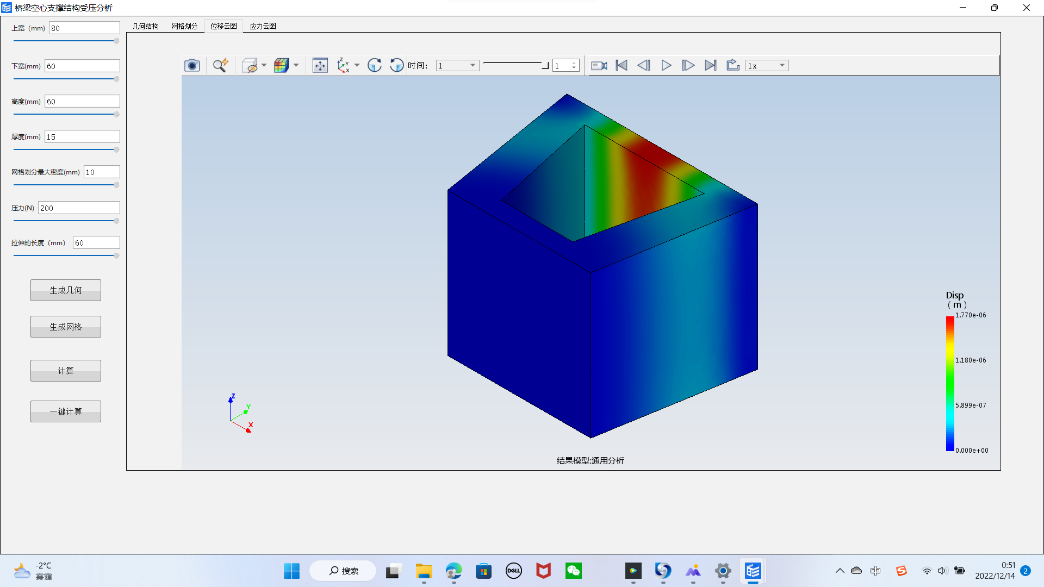Click the volume speaker tray icon
Image resolution: width=1044 pixels, height=587 pixels.
tap(942, 571)
